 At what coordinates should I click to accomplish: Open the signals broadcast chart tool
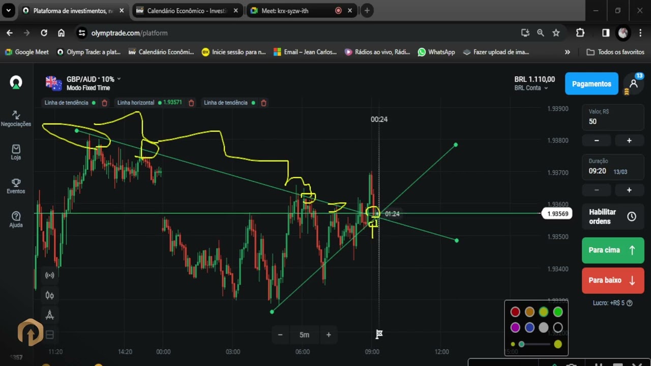(50, 276)
